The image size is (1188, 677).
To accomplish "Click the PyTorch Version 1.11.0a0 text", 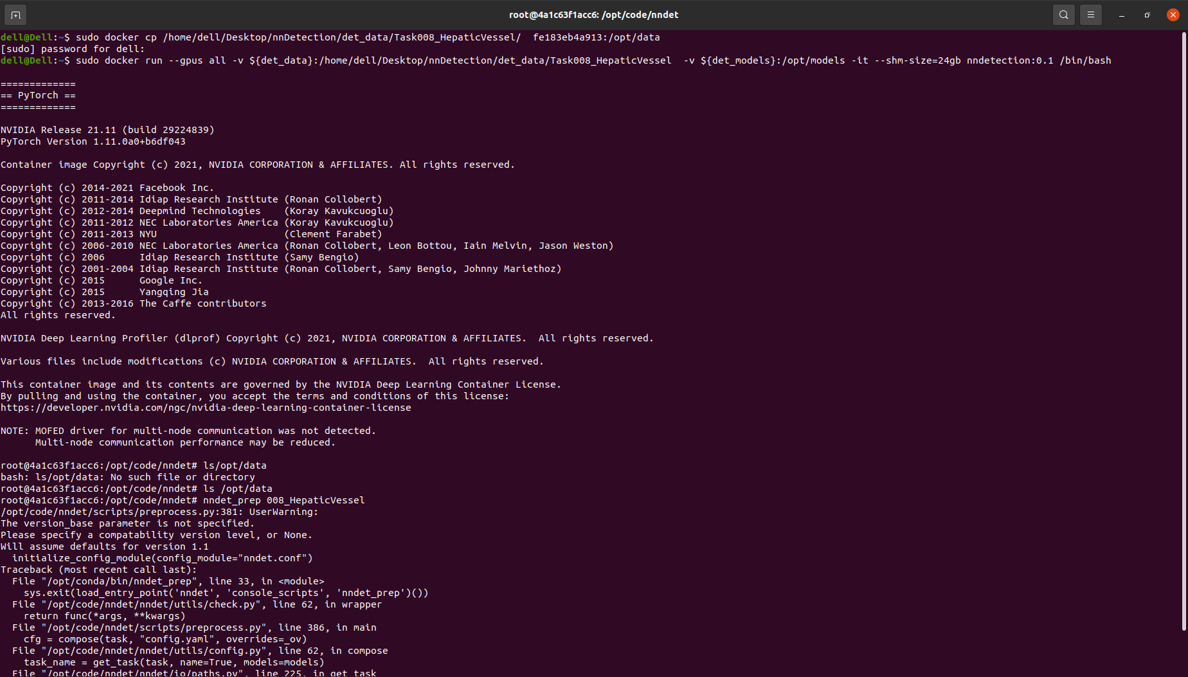I will point(93,141).
